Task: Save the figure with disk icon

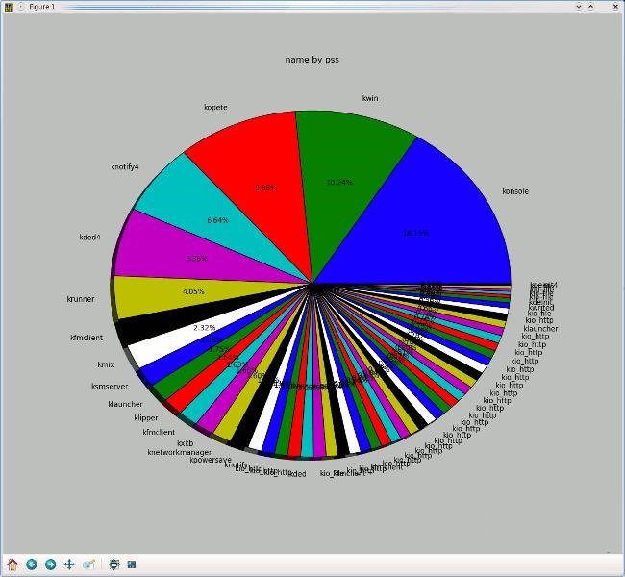Action: [132, 564]
